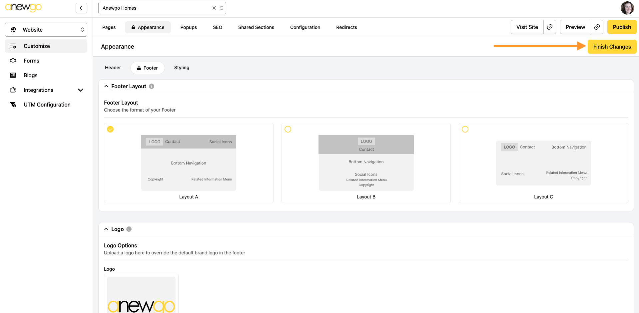Open the user profile avatar

coord(627,8)
